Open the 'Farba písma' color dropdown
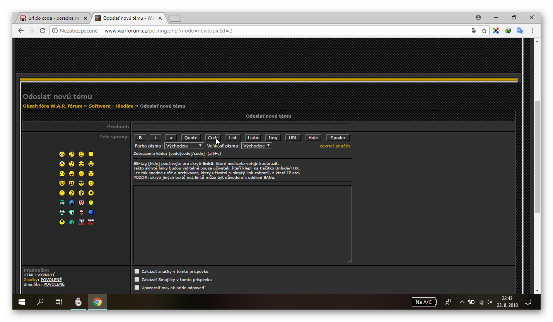Image resolution: width=553 pixels, height=322 pixels. tap(184, 146)
